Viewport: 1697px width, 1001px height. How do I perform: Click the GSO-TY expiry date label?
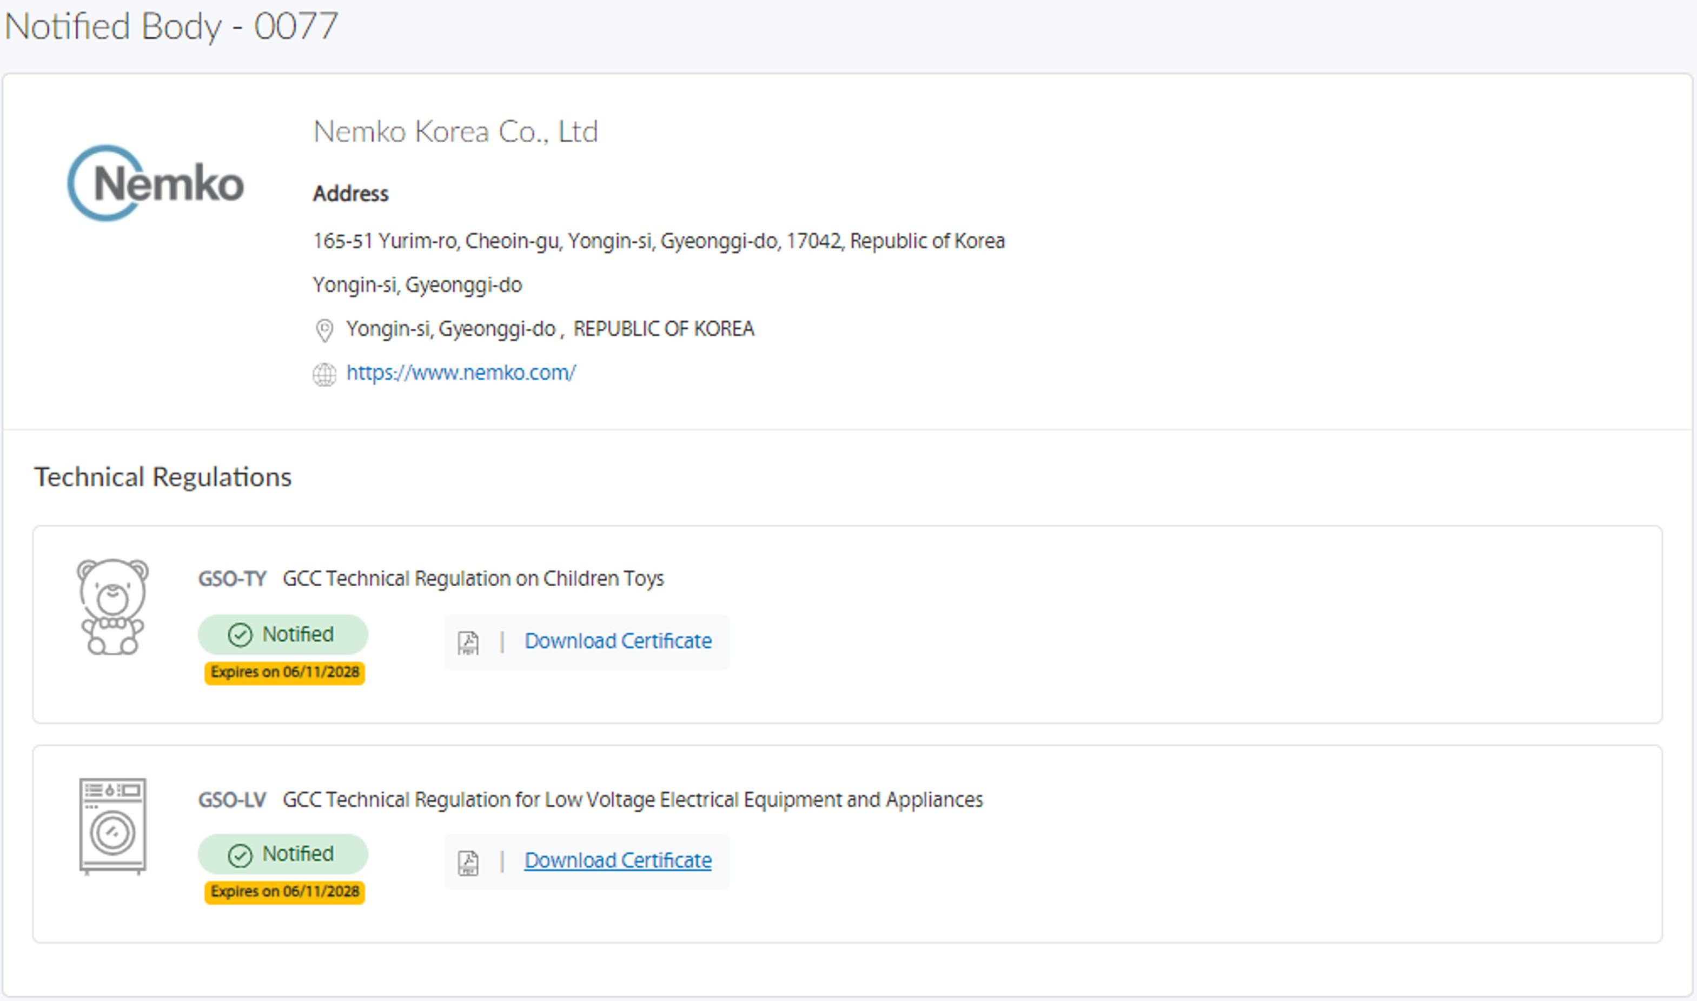pyautogui.click(x=284, y=672)
